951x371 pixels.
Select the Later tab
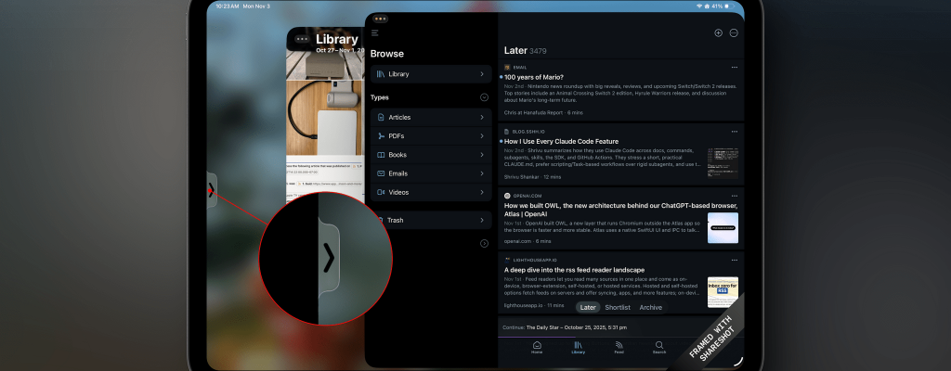coord(588,307)
